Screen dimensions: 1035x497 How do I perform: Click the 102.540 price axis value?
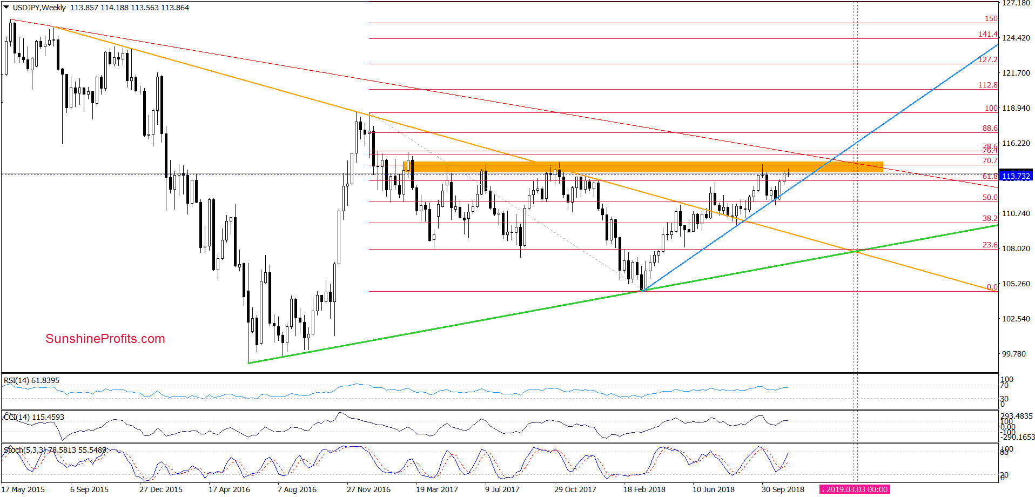[x=1016, y=319]
